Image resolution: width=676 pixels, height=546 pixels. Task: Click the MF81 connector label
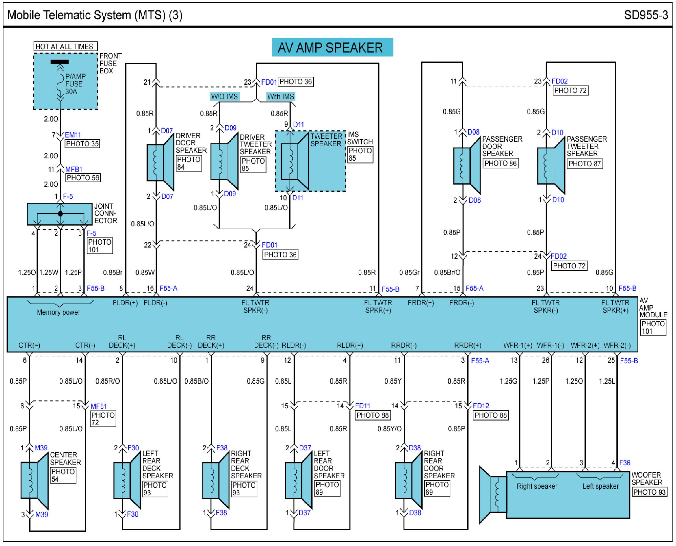click(x=99, y=406)
